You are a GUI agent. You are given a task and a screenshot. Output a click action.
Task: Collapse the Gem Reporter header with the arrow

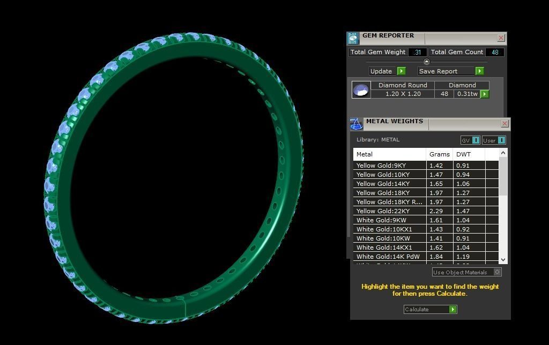[426, 62]
